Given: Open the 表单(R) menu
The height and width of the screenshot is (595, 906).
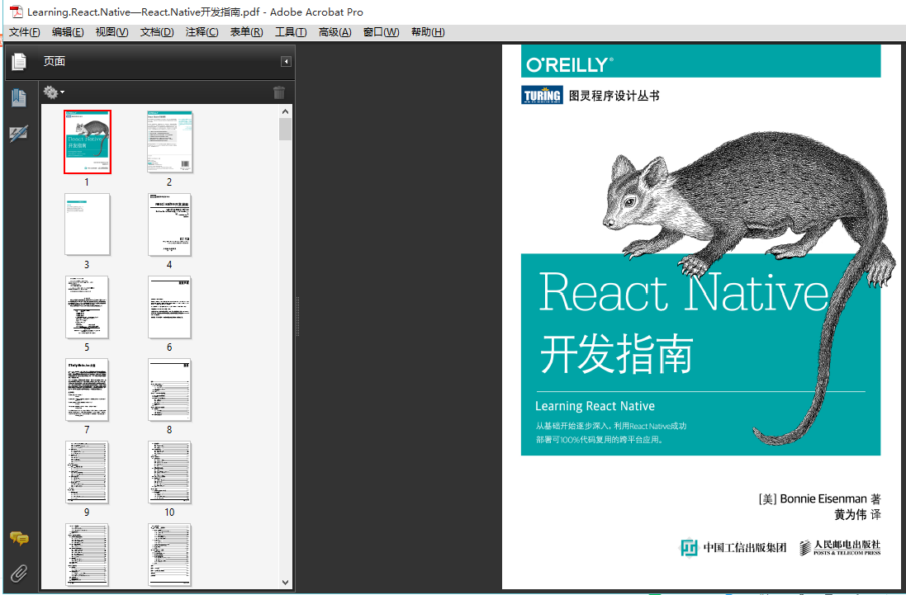Looking at the screenshot, I should (246, 32).
